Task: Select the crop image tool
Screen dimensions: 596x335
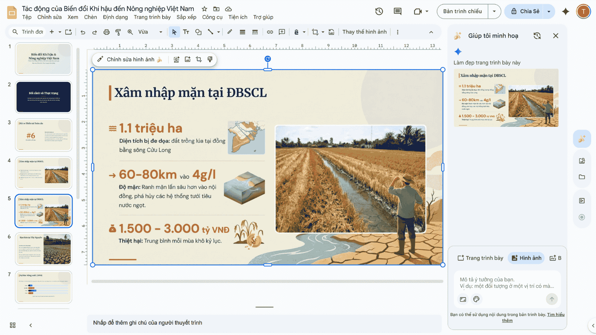Action: coord(315,32)
